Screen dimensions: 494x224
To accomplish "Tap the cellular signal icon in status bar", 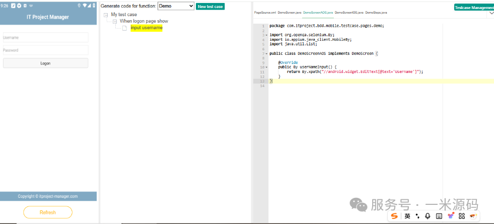I will click(x=89, y=6).
